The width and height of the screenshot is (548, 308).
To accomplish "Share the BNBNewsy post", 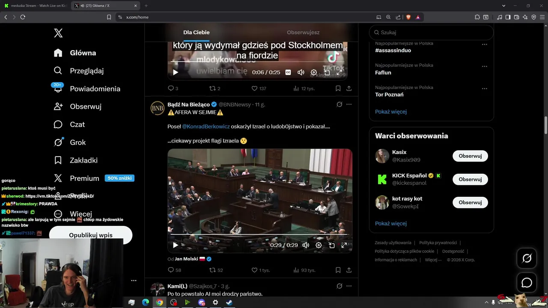I will pyautogui.click(x=349, y=270).
